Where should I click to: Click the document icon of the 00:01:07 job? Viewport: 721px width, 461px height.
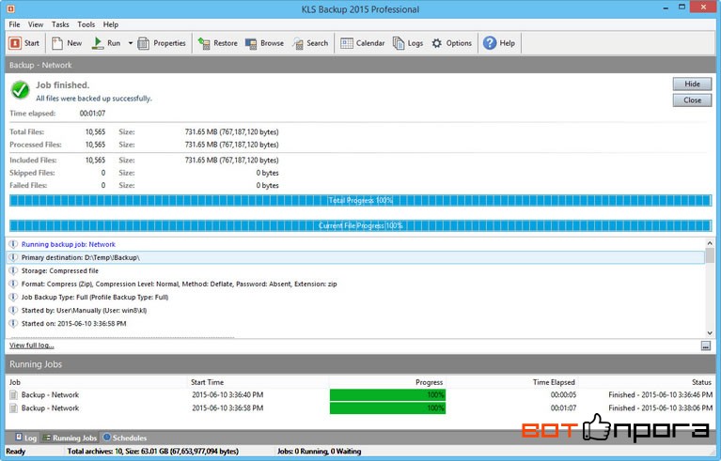14,408
